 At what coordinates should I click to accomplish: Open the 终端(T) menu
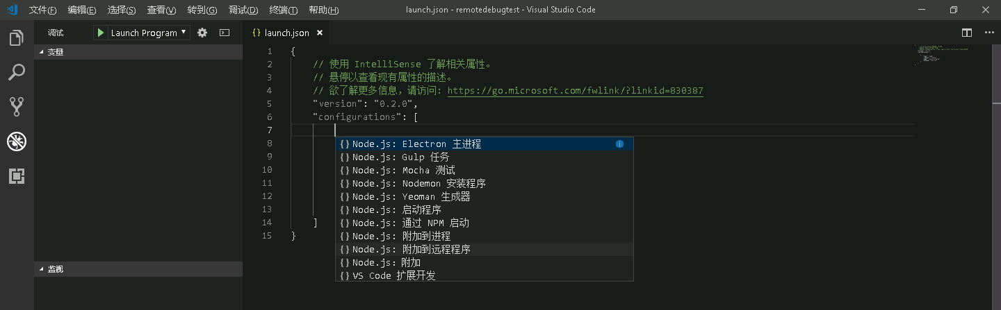[x=283, y=10]
